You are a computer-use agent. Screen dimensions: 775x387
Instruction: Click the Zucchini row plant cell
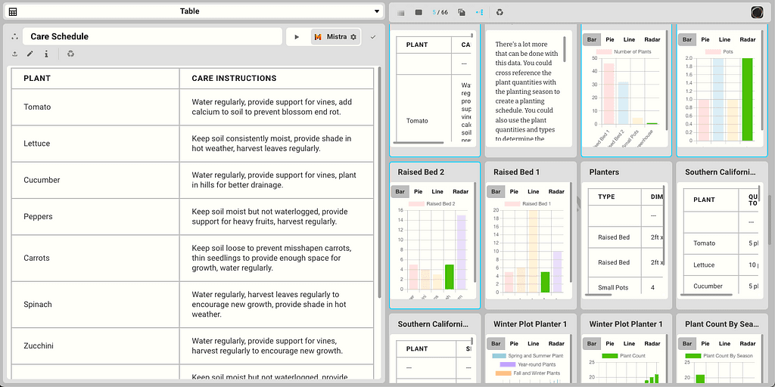coord(95,346)
